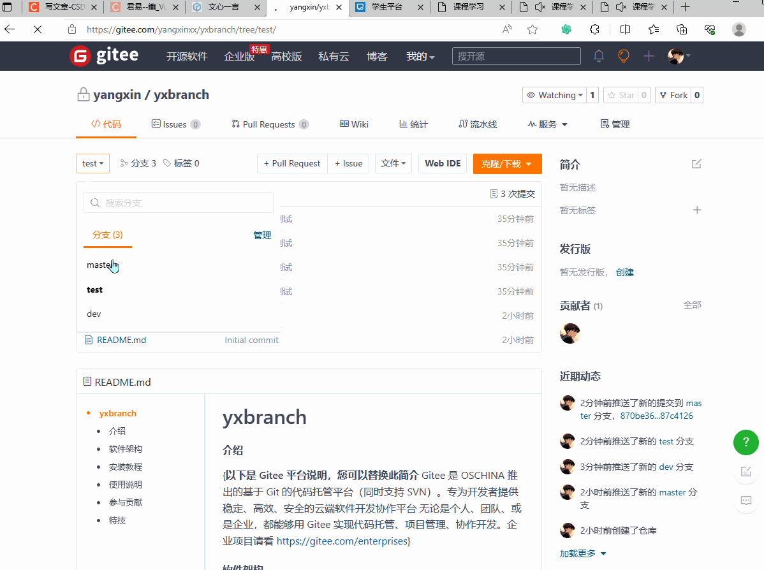View 全部 contributors
The width and height of the screenshot is (764, 570).
click(693, 305)
